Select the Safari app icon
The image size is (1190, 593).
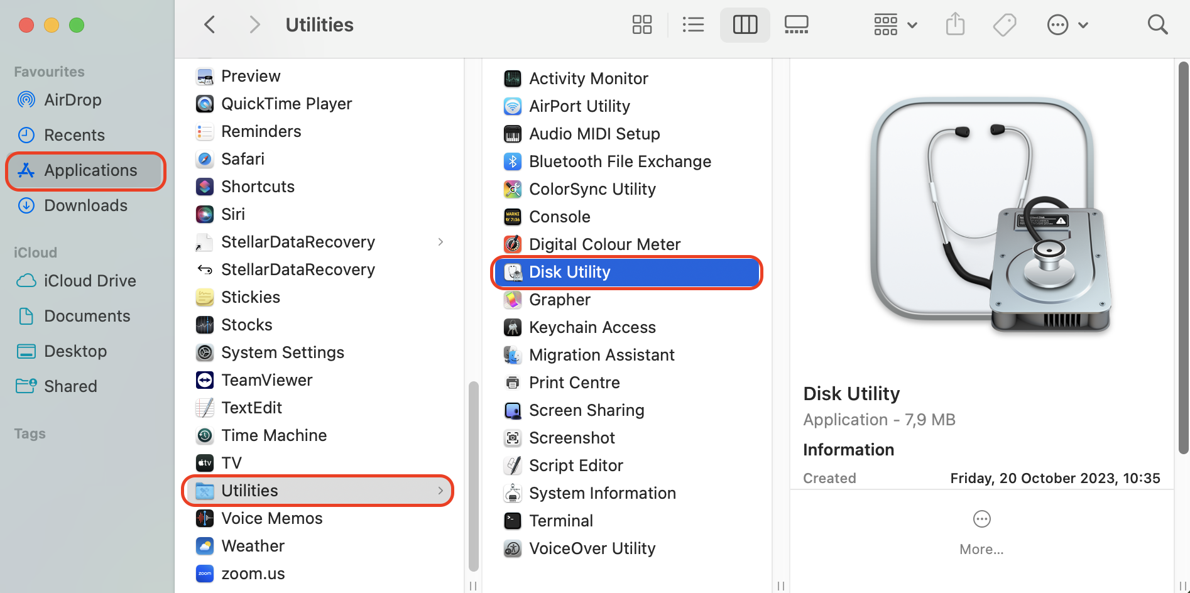(x=205, y=159)
